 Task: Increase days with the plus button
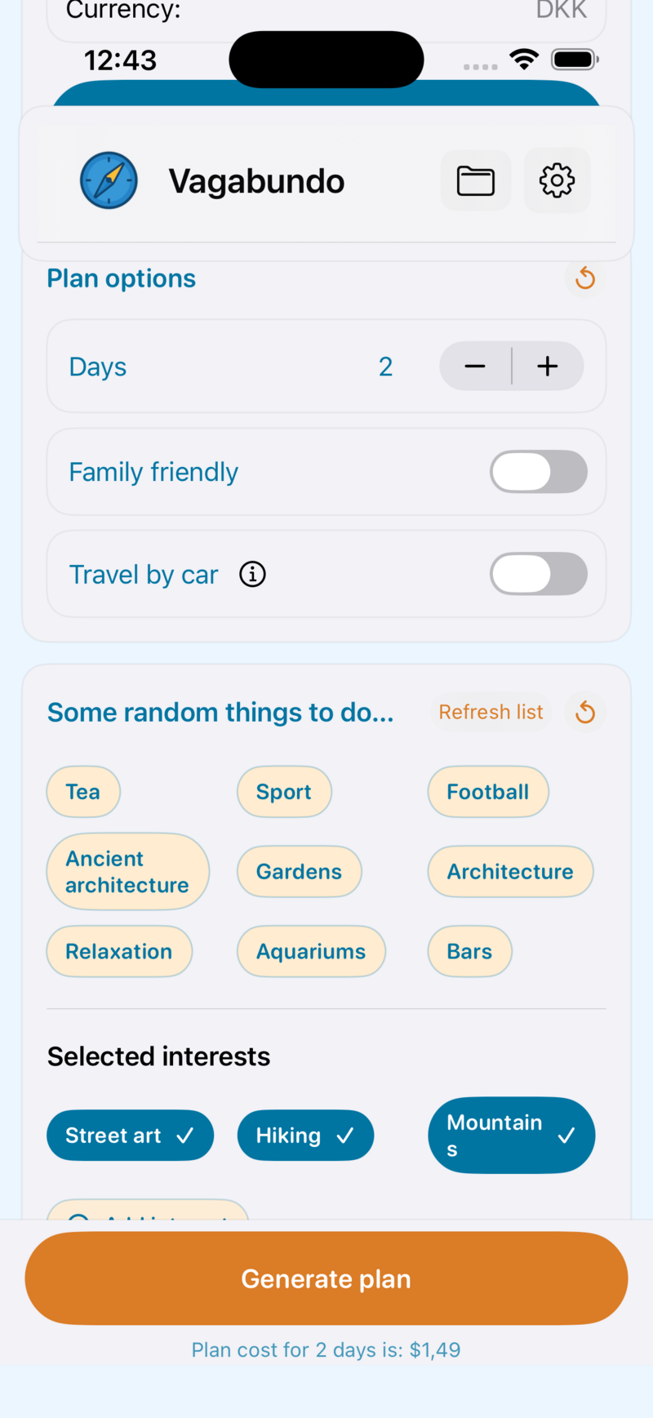(x=548, y=367)
